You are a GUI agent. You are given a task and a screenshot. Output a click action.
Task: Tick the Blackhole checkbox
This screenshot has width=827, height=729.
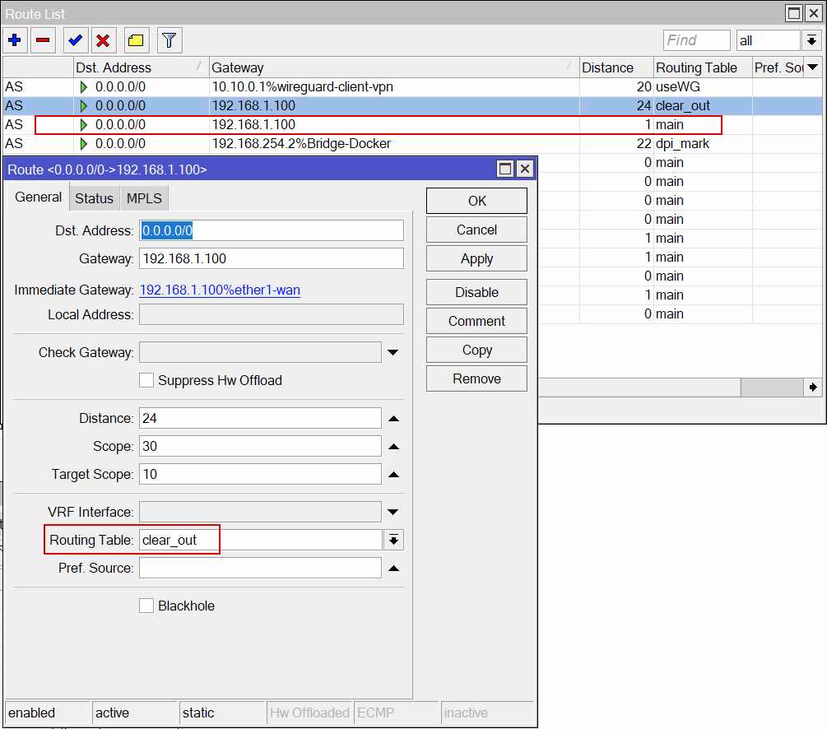click(x=146, y=606)
